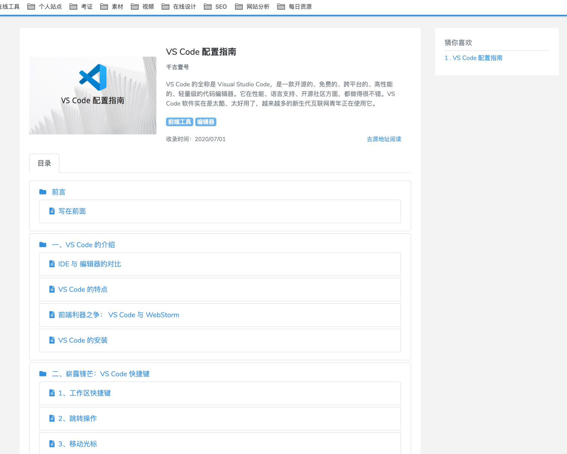Click folder icon beside 一、VS Code 的介绍
567x454 pixels.
pyautogui.click(x=43, y=244)
